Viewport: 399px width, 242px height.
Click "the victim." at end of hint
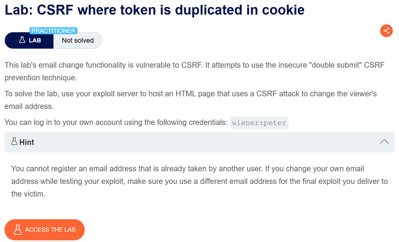(x=28, y=194)
